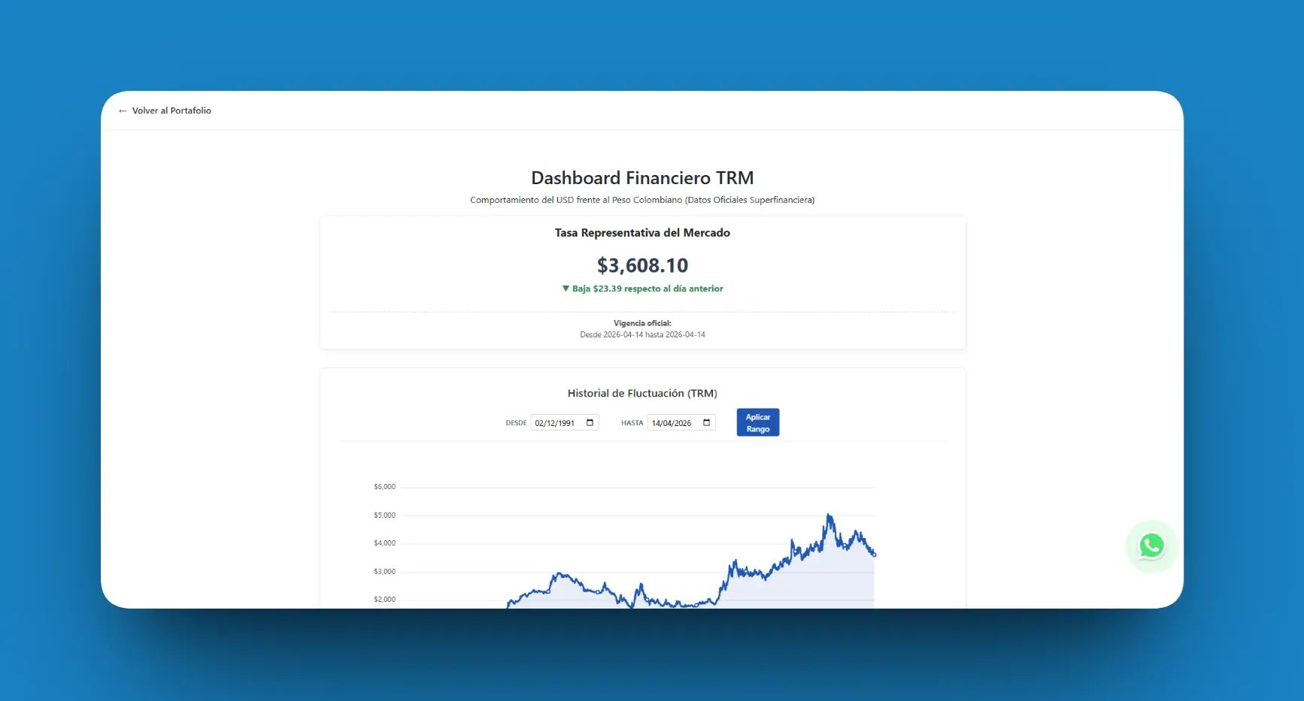1304x701 pixels.
Task: Click the Dashboard Financiero TRM title
Action: click(642, 178)
